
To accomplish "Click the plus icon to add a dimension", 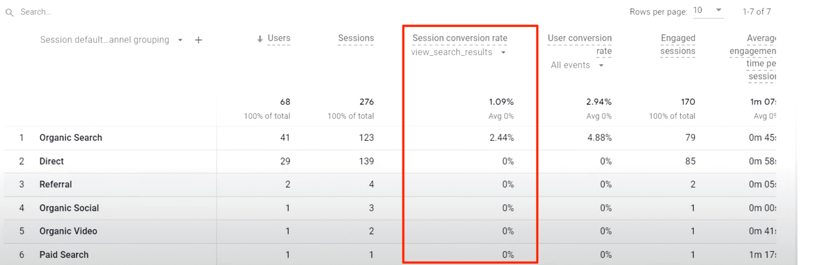I will (198, 40).
